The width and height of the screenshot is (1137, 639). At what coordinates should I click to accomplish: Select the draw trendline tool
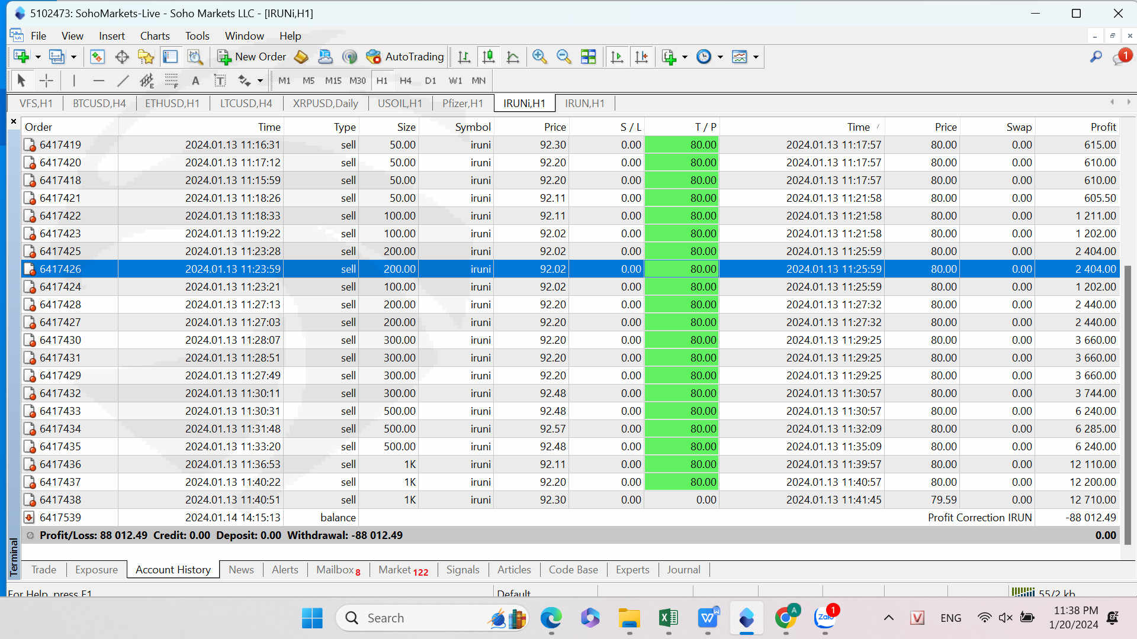[123, 80]
